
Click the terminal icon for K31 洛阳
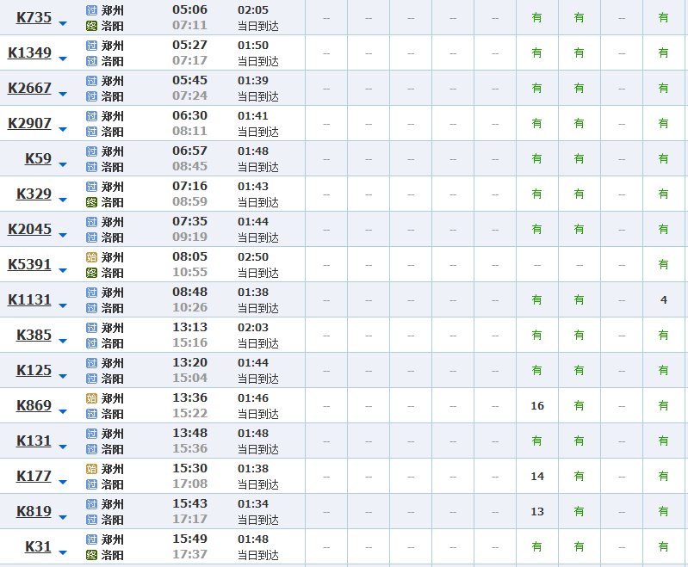pyautogui.click(x=92, y=555)
